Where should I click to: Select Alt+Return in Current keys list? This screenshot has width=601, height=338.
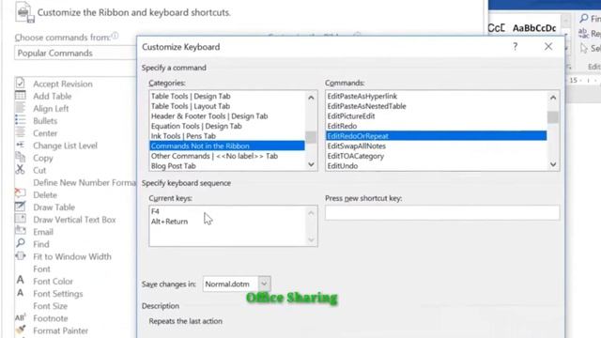(x=169, y=222)
